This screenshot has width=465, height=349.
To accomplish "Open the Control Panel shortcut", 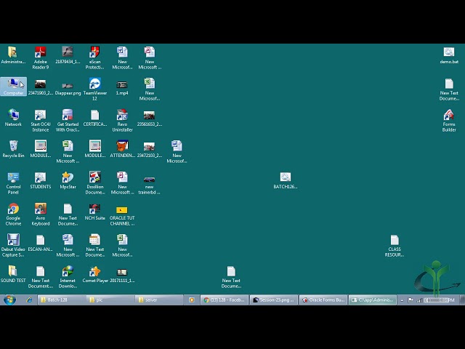I will 13,183.
